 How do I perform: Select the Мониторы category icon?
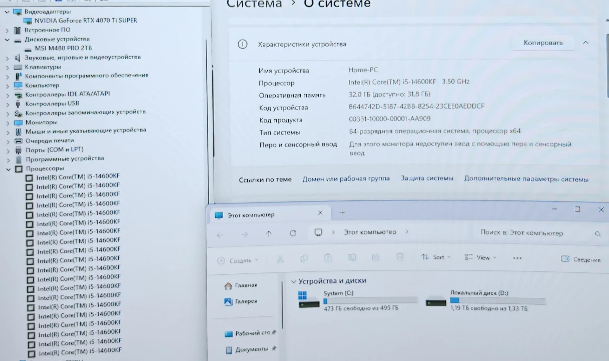tap(18, 123)
